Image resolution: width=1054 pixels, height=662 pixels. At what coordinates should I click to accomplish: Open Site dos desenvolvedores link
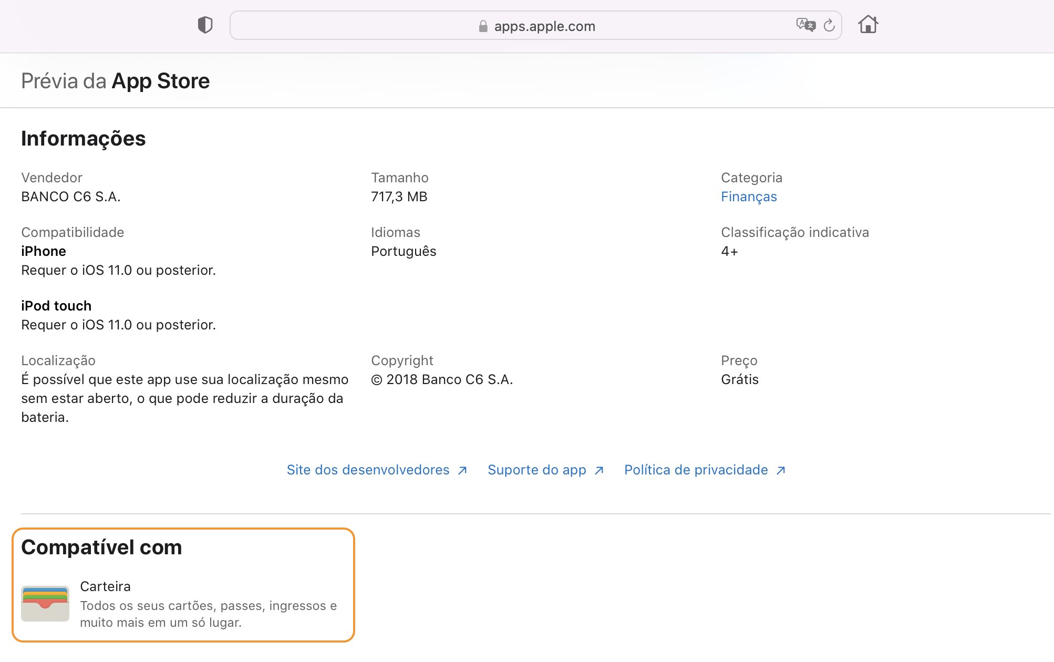377,470
